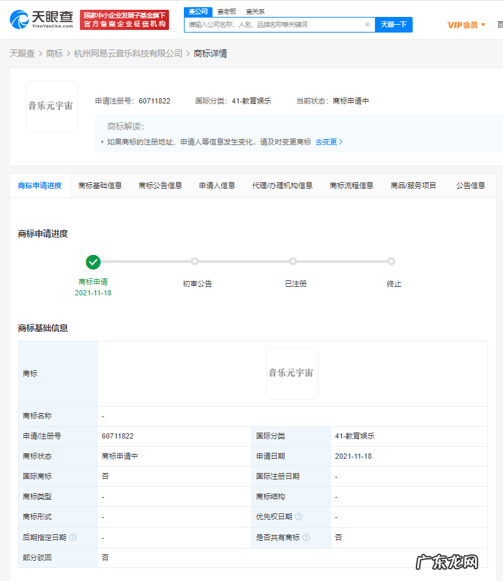Switch to 商标申请进度 tab
Image resolution: width=503 pixels, height=581 pixels.
coord(40,185)
